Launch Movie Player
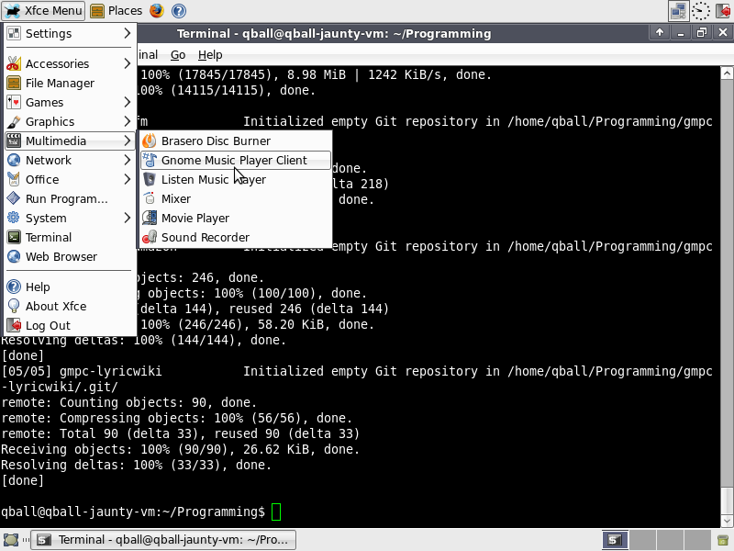 click(236, 218)
